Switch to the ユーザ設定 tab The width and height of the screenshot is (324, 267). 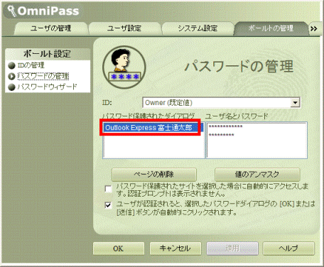pos(124,28)
